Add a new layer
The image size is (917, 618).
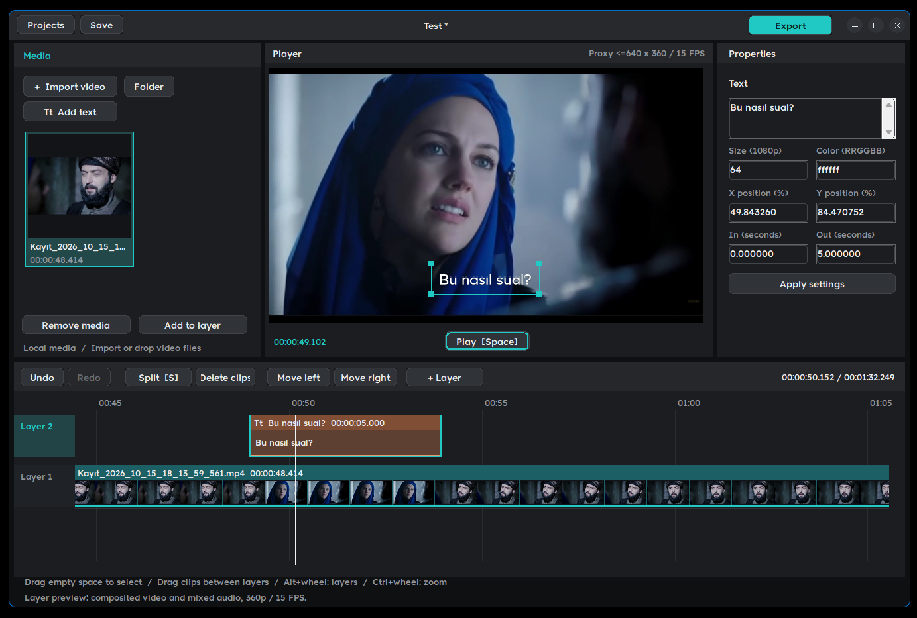point(444,377)
